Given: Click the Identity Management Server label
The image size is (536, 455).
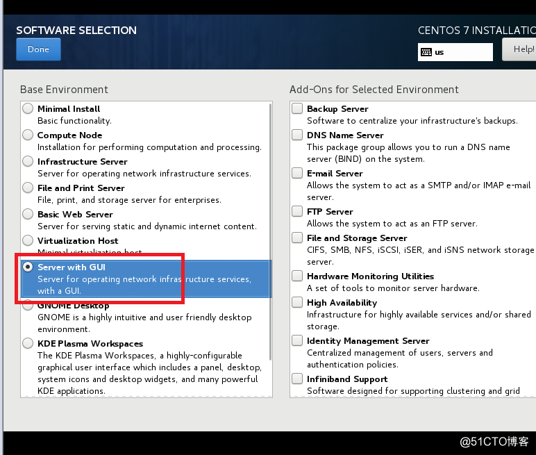Looking at the screenshot, I should click(x=368, y=341).
